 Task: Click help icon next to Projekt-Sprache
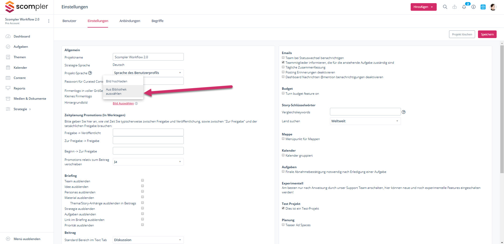[x=90, y=73]
